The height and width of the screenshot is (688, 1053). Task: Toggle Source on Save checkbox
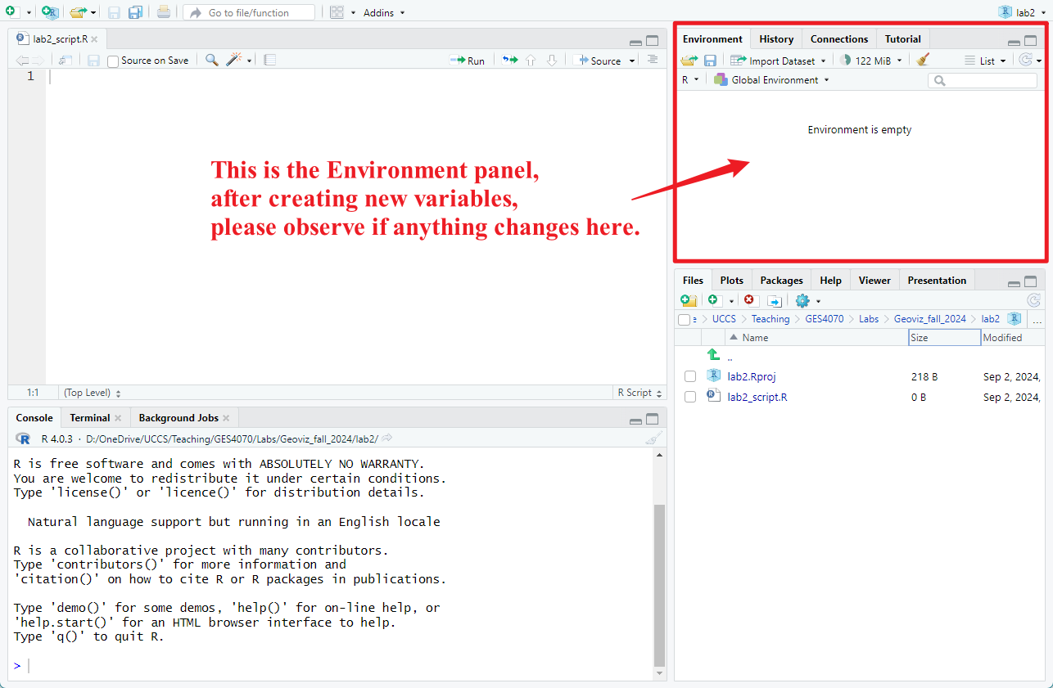113,61
